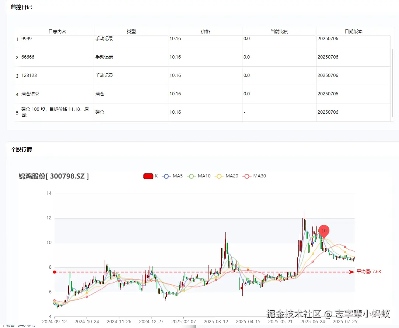Select the 建仓 100 股 log entry

202,112
